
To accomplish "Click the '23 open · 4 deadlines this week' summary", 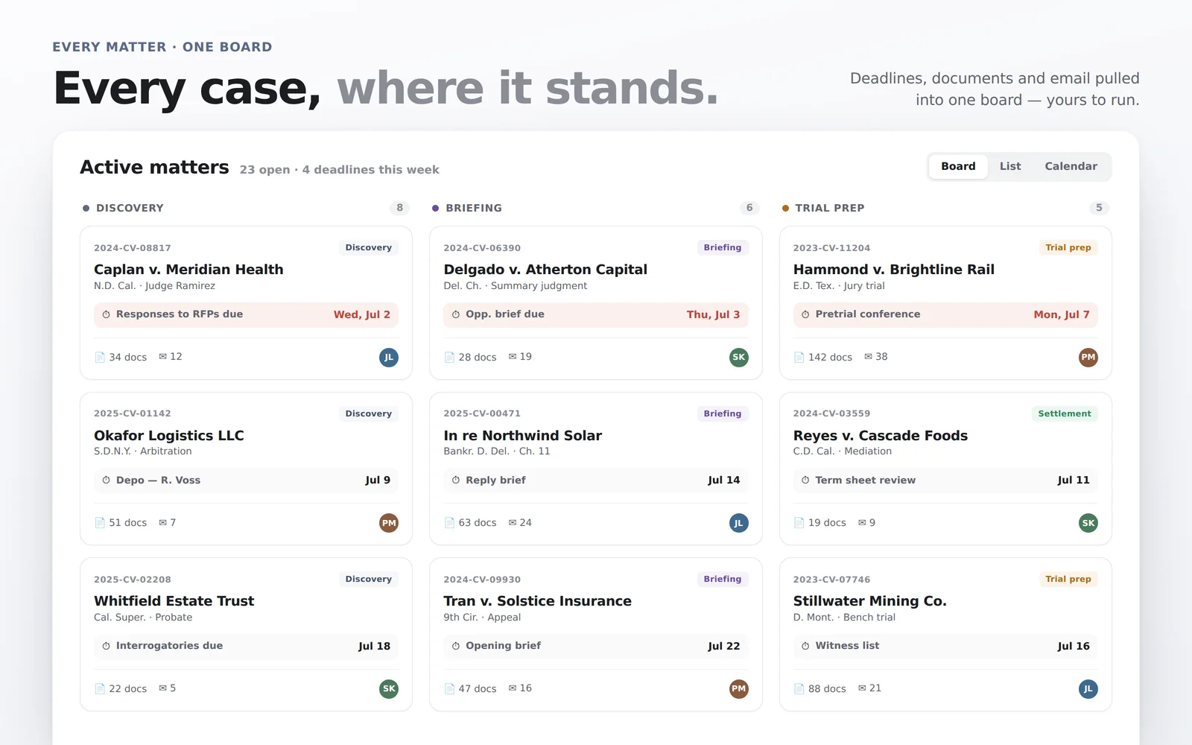I will pos(340,170).
